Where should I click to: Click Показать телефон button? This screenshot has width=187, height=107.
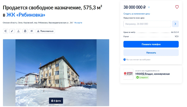[151, 44]
